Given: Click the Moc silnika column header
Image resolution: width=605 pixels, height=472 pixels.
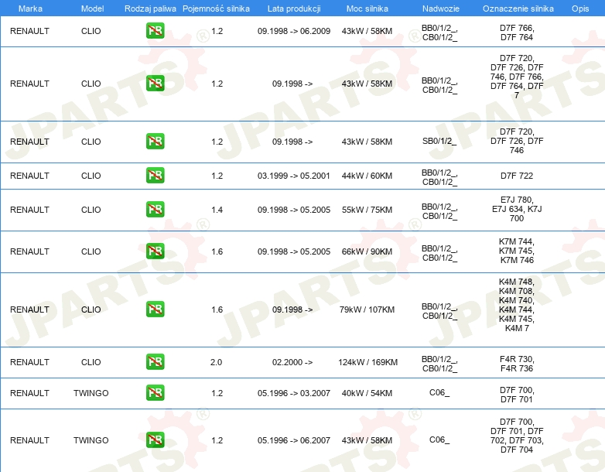Looking at the screenshot, I should point(367,9).
